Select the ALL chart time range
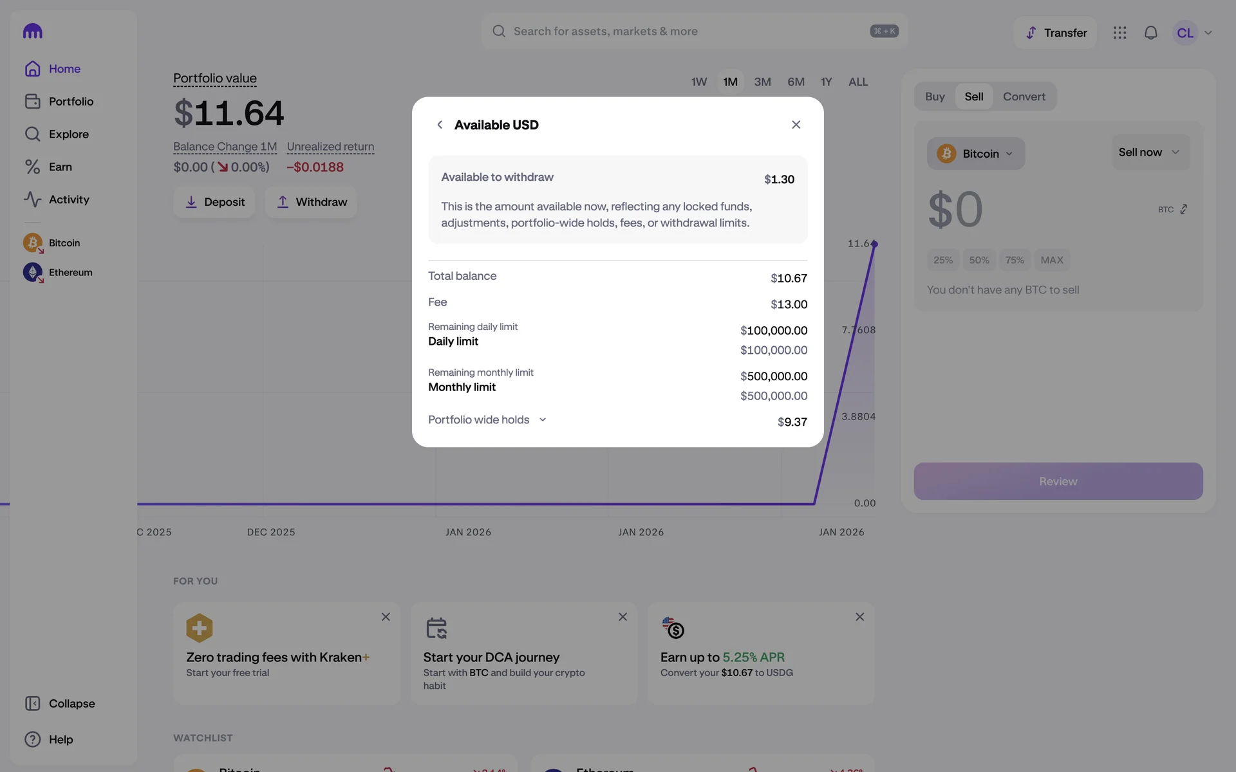The height and width of the screenshot is (772, 1236). [x=857, y=82]
